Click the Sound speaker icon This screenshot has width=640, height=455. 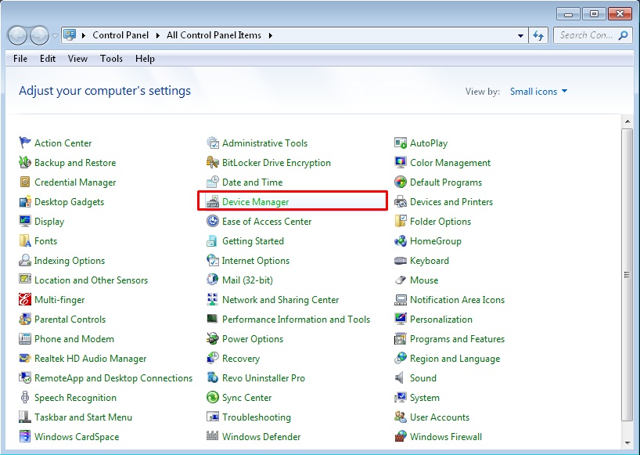tap(400, 377)
